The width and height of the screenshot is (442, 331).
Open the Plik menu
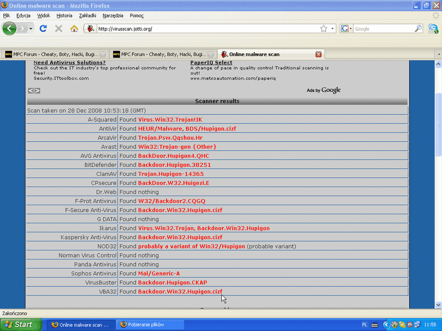7,15
